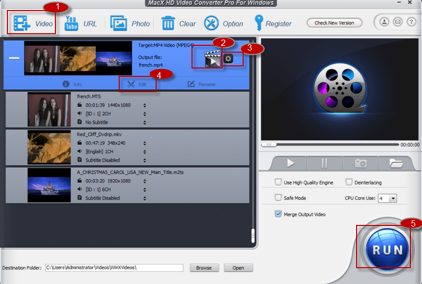Open the user account icon
The image size is (422, 284).
coord(385,22)
